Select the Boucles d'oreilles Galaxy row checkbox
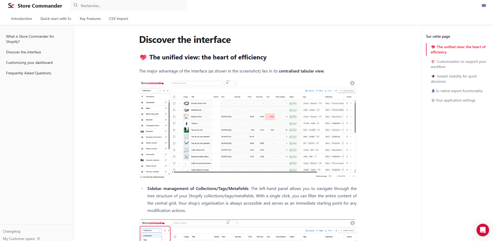The height and width of the screenshot is (241, 493). (174, 157)
